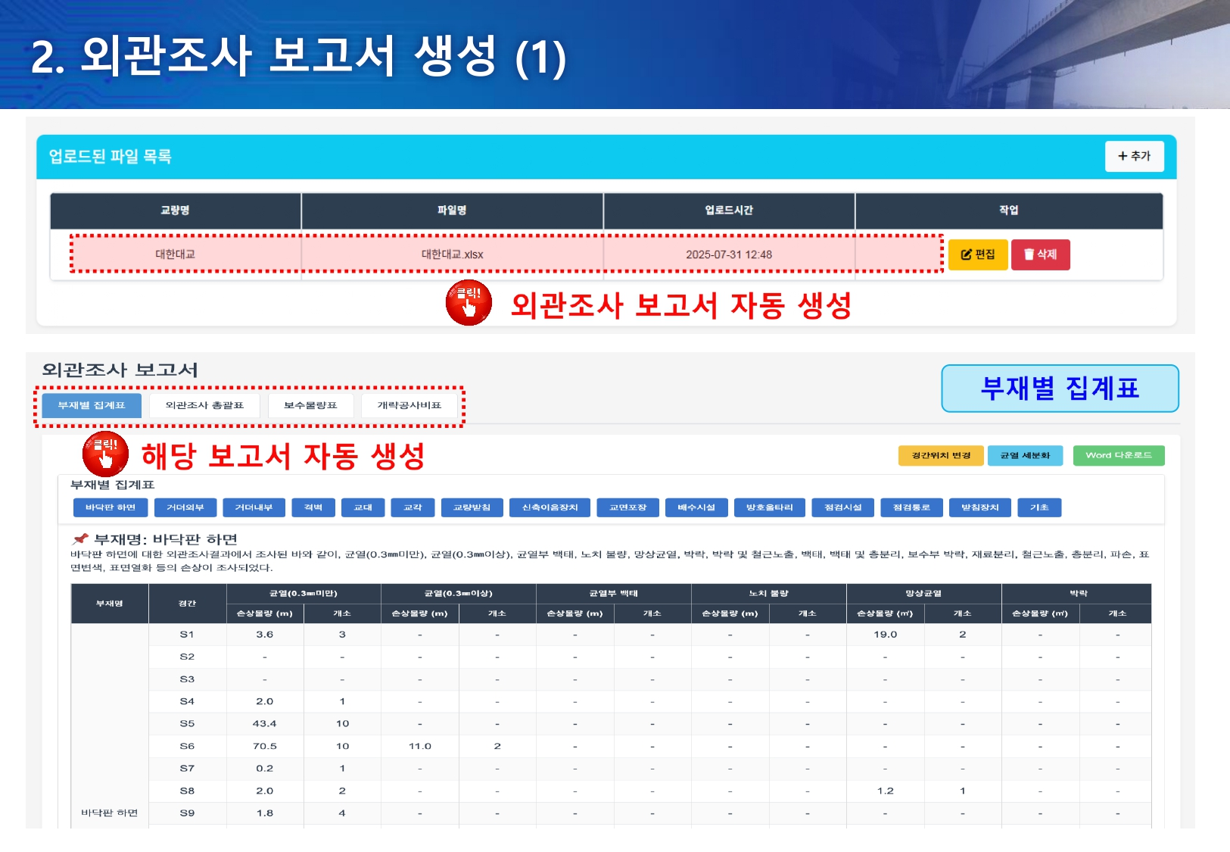Screen dimensions: 1230x852
Task: Select the 부재별 집계표 tab
Action: point(92,405)
